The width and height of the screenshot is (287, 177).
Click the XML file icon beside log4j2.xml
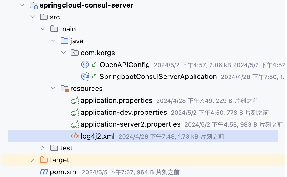(75, 136)
